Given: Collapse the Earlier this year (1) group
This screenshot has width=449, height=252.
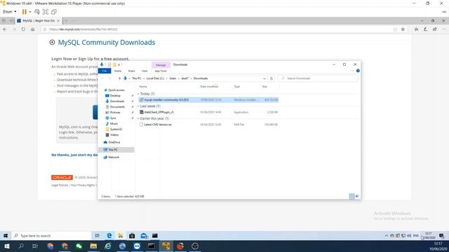Looking at the screenshot, I should pos(138,118).
